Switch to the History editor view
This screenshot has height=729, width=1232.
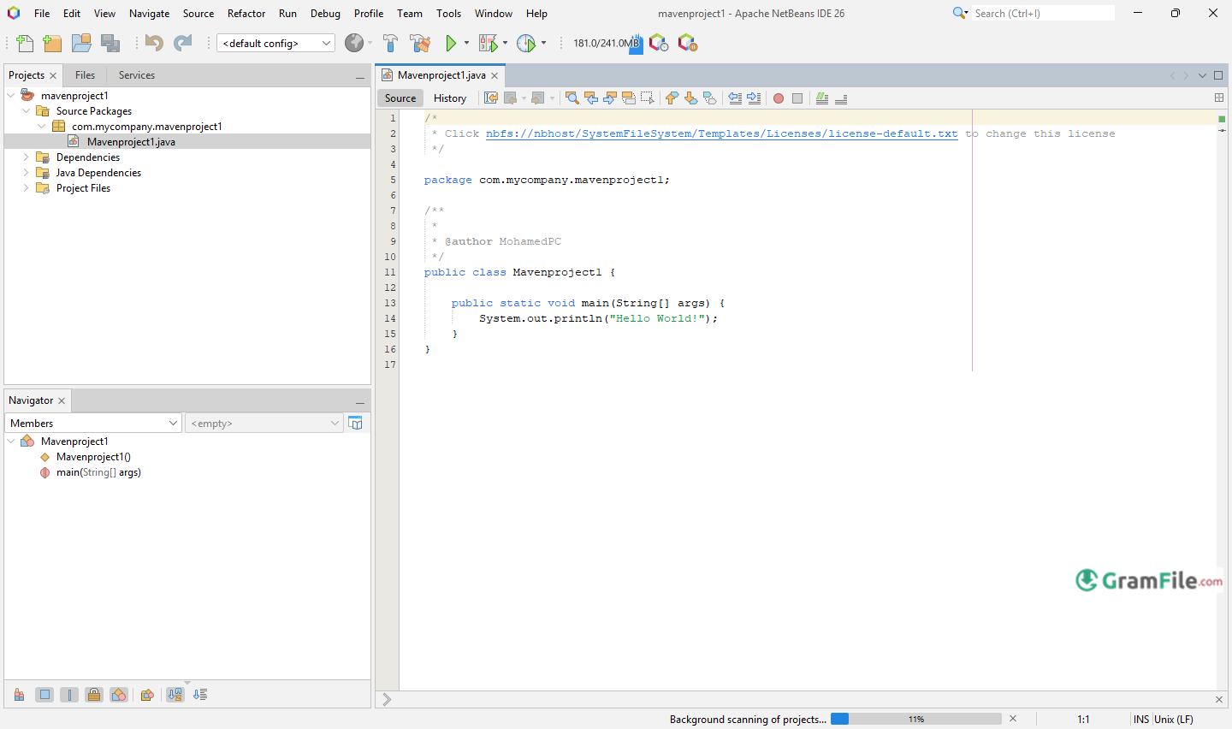(450, 98)
